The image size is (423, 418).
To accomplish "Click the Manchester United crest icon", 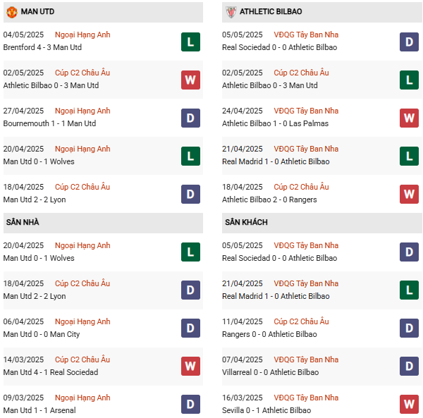I will (11, 12).
